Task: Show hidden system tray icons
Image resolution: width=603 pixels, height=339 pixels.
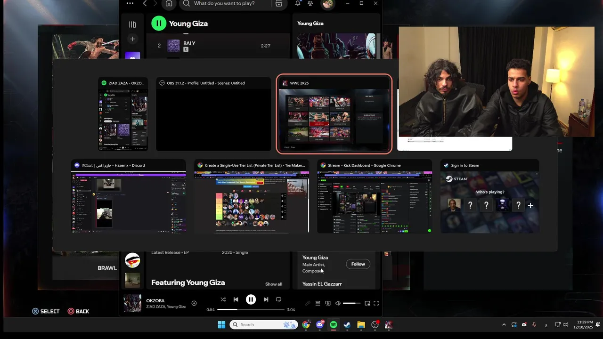Action: pyautogui.click(x=504, y=324)
